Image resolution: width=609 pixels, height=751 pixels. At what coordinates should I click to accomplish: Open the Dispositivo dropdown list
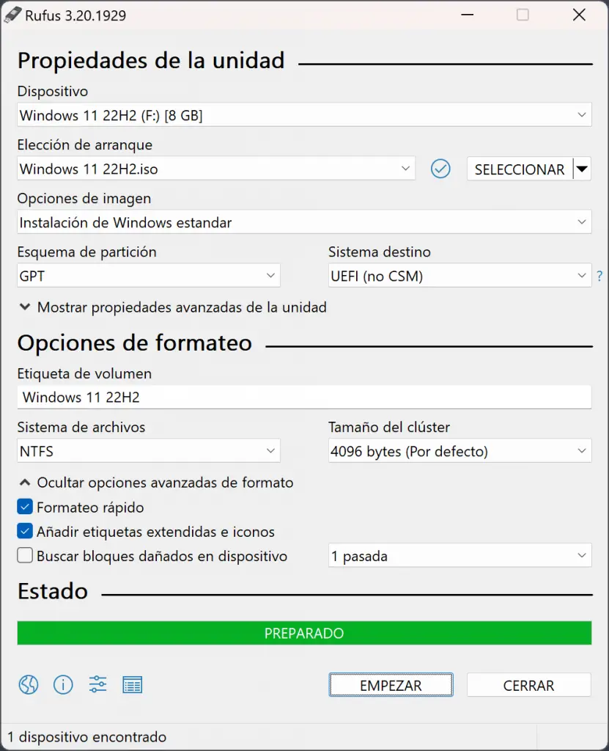click(305, 115)
